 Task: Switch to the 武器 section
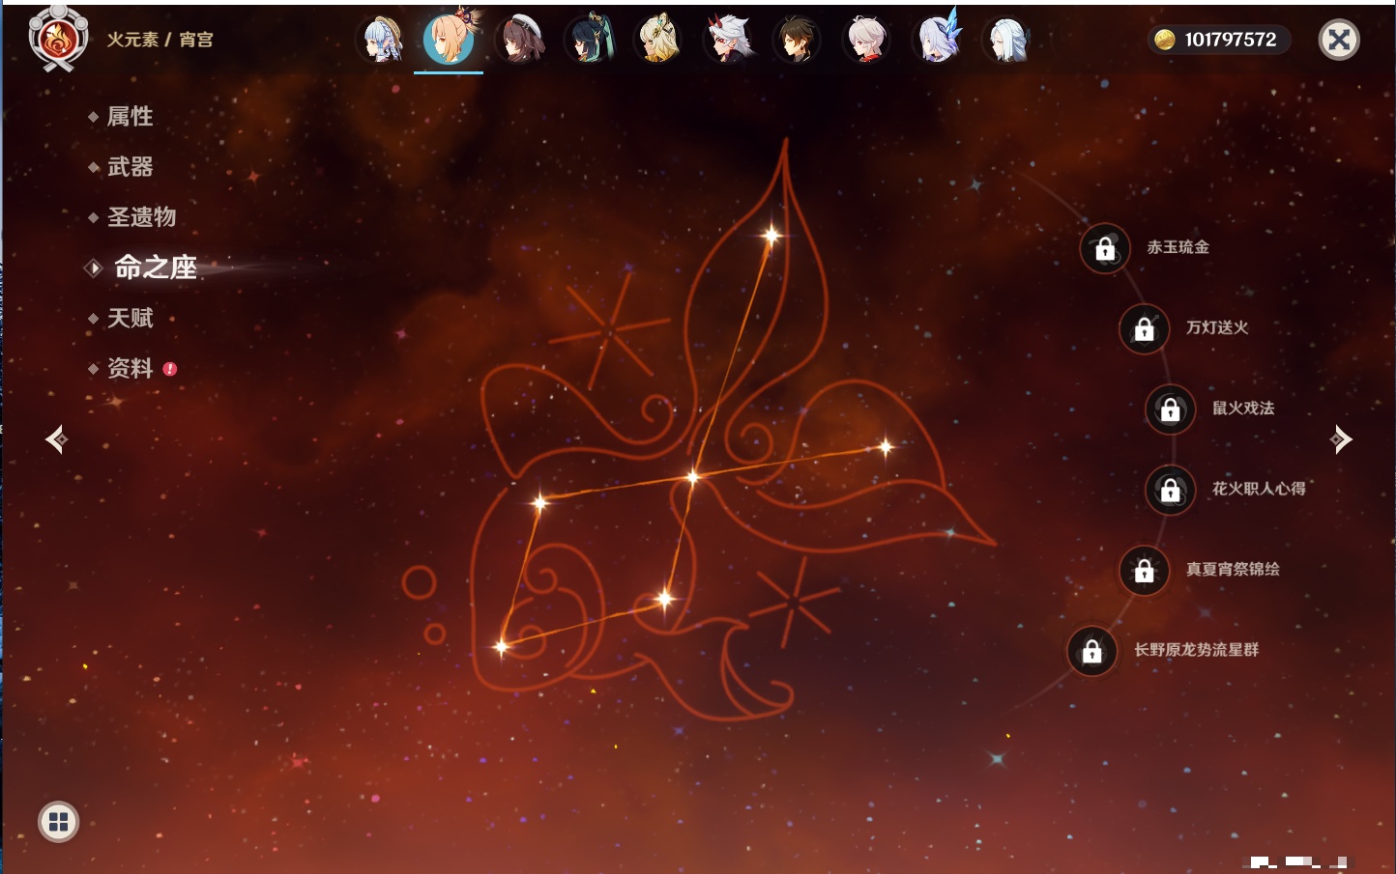click(x=130, y=167)
